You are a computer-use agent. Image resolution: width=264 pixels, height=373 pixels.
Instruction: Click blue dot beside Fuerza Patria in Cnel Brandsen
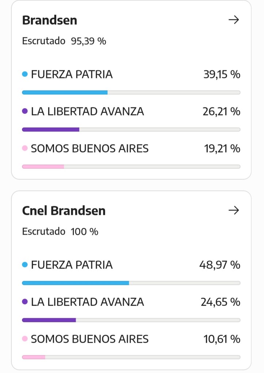tap(25, 265)
